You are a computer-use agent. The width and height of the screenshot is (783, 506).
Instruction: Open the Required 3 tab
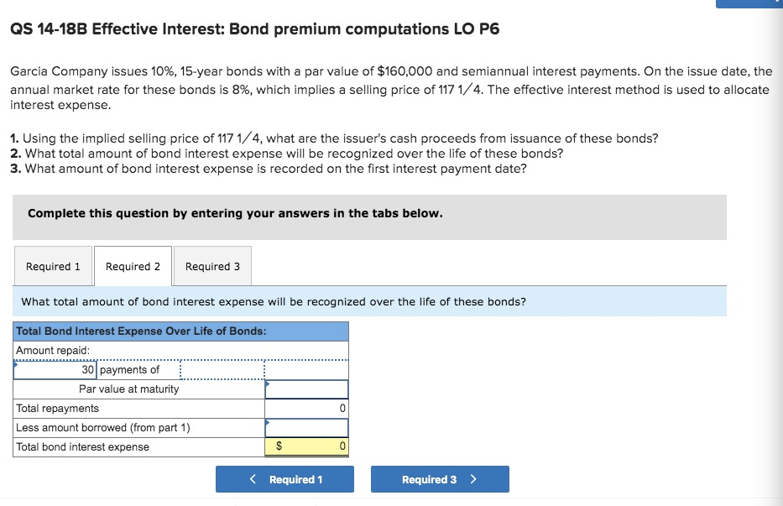(212, 267)
